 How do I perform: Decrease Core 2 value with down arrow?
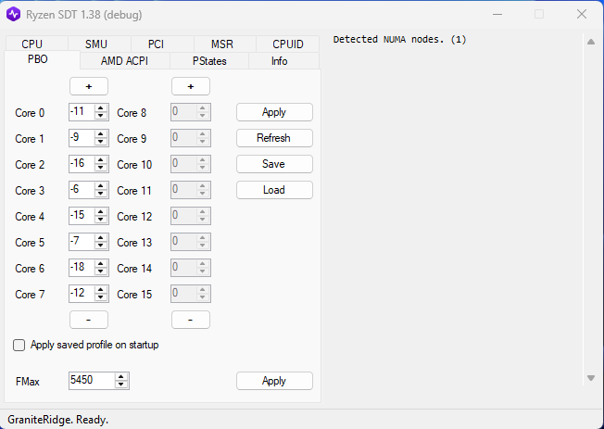[x=101, y=168]
